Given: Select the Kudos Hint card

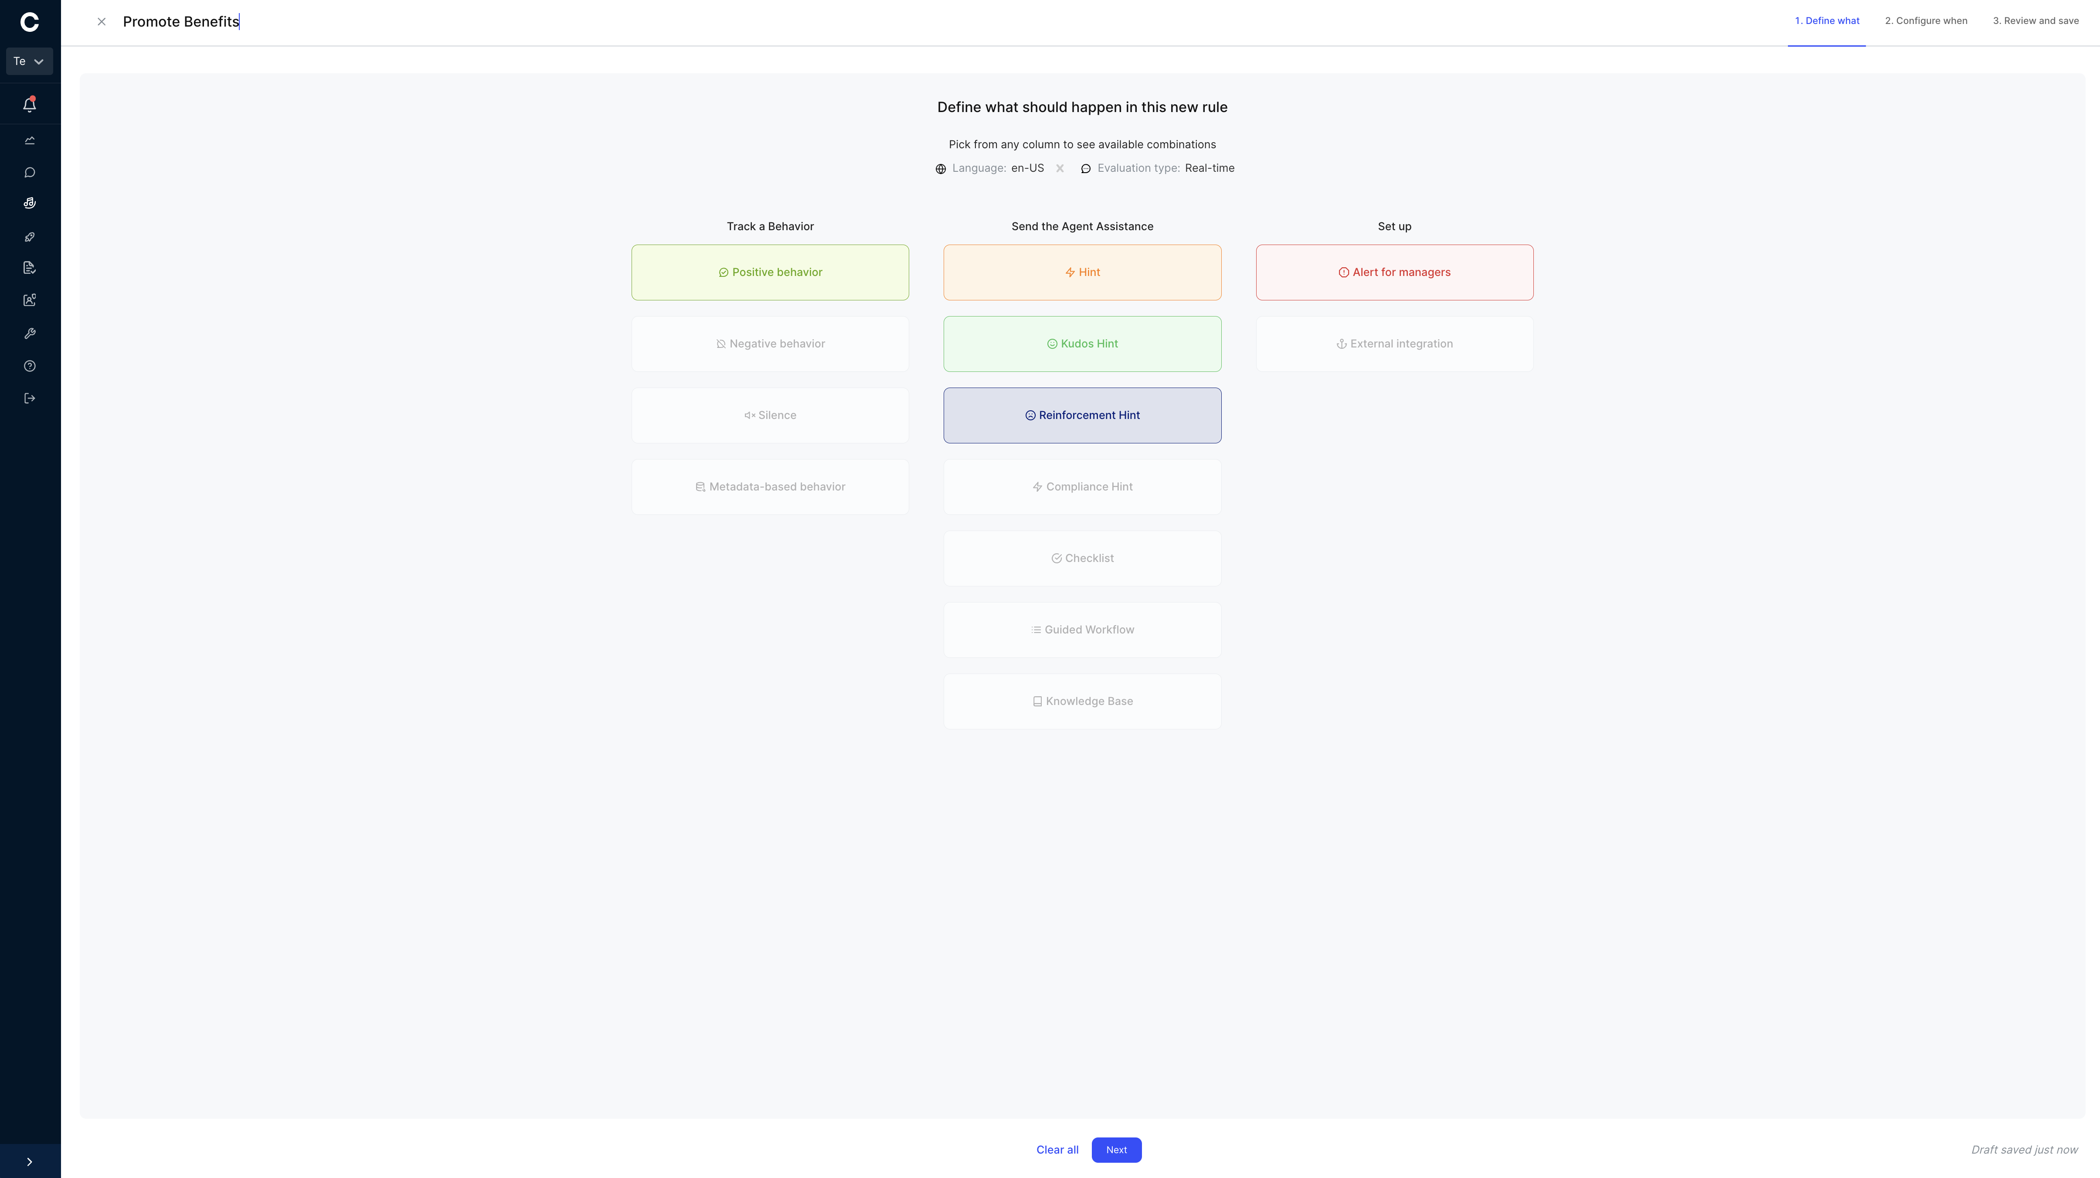Looking at the screenshot, I should click(x=1083, y=344).
